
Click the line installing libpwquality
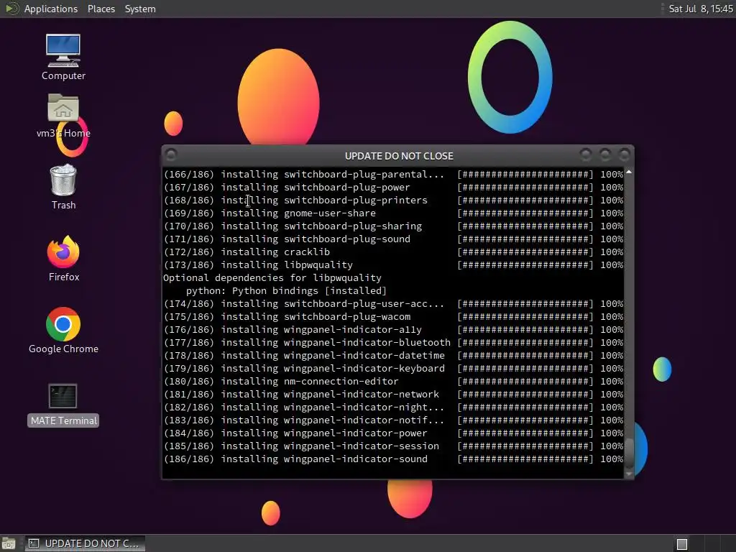point(393,265)
